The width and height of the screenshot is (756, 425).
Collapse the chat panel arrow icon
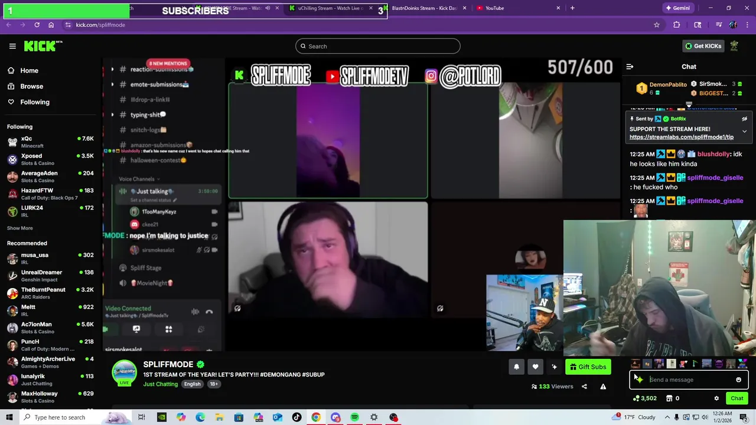[x=630, y=67]
